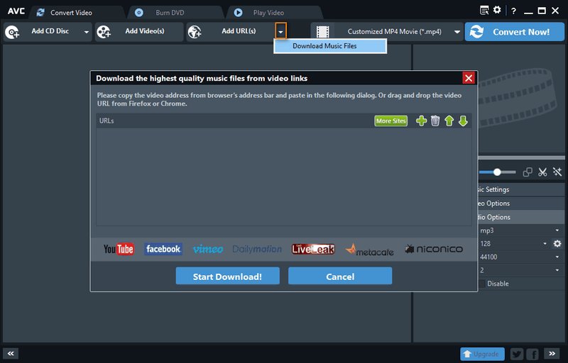This screenshot has width=568, height=363.
Task: Click the More Sites button
Action: click(391, 121)
